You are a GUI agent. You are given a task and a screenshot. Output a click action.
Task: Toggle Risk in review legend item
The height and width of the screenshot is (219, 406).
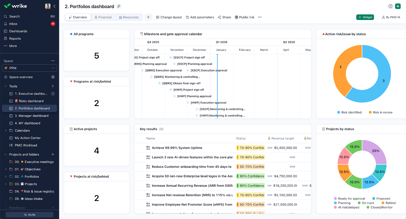coord(380,113)
